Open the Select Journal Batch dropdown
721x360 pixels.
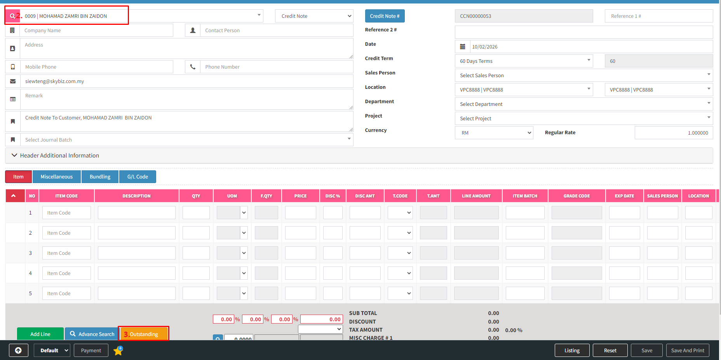tap(186, 140)
